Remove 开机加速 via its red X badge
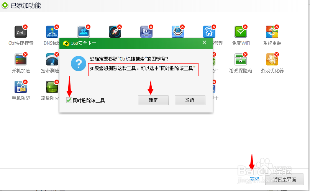Viewport: 310px width, 191px height. [x=25, y=54]
